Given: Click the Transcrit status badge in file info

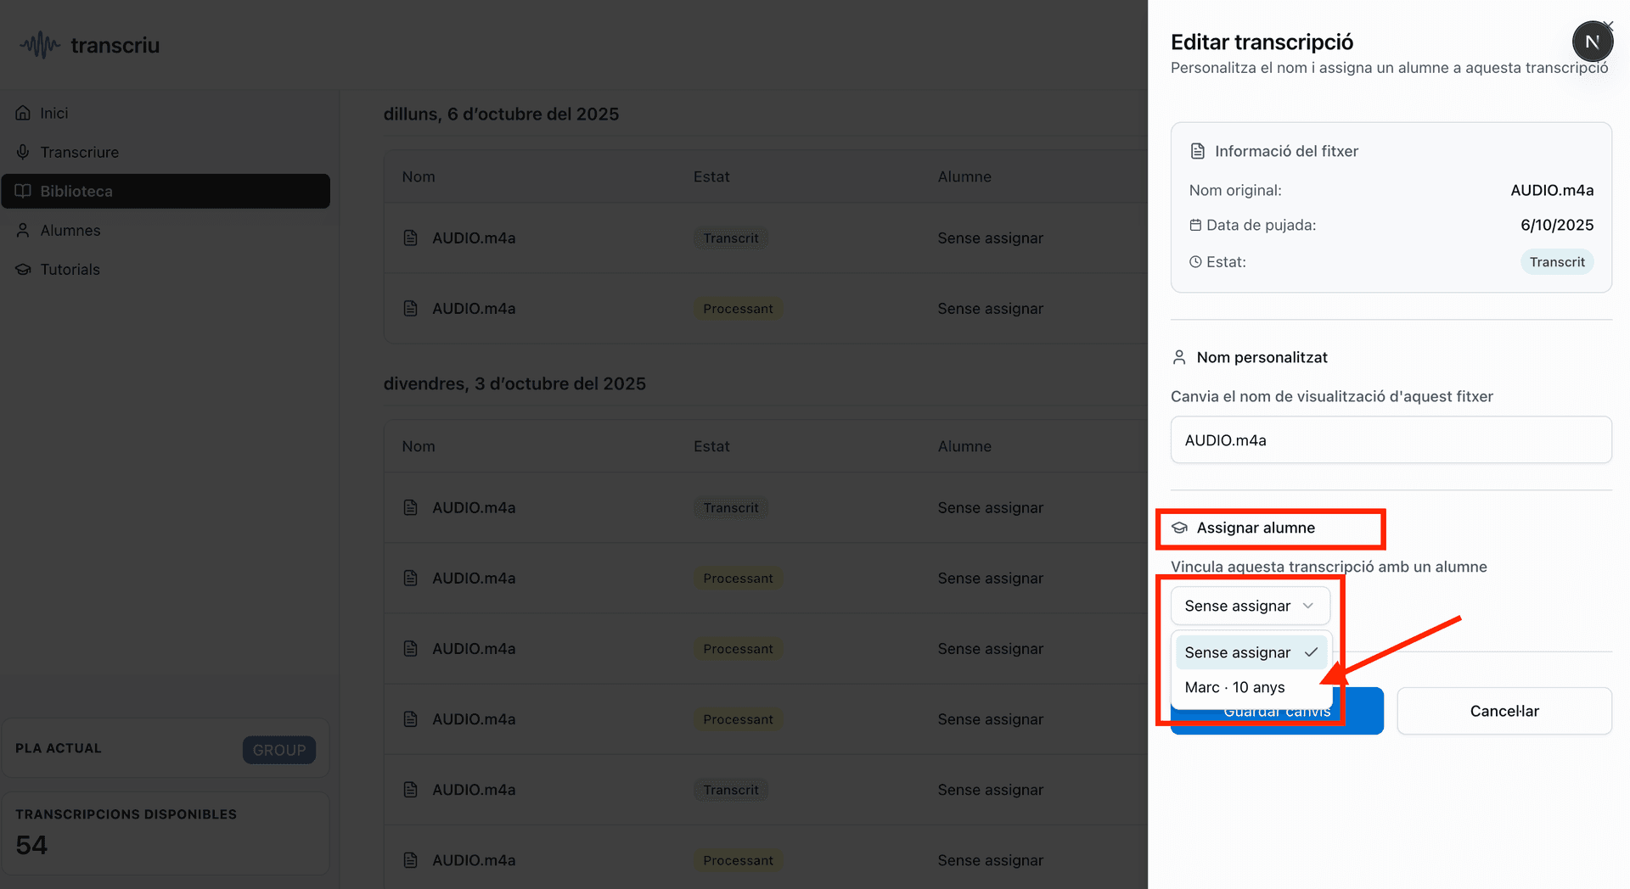Looking at the screenshot, I should tap(1556, 262).
